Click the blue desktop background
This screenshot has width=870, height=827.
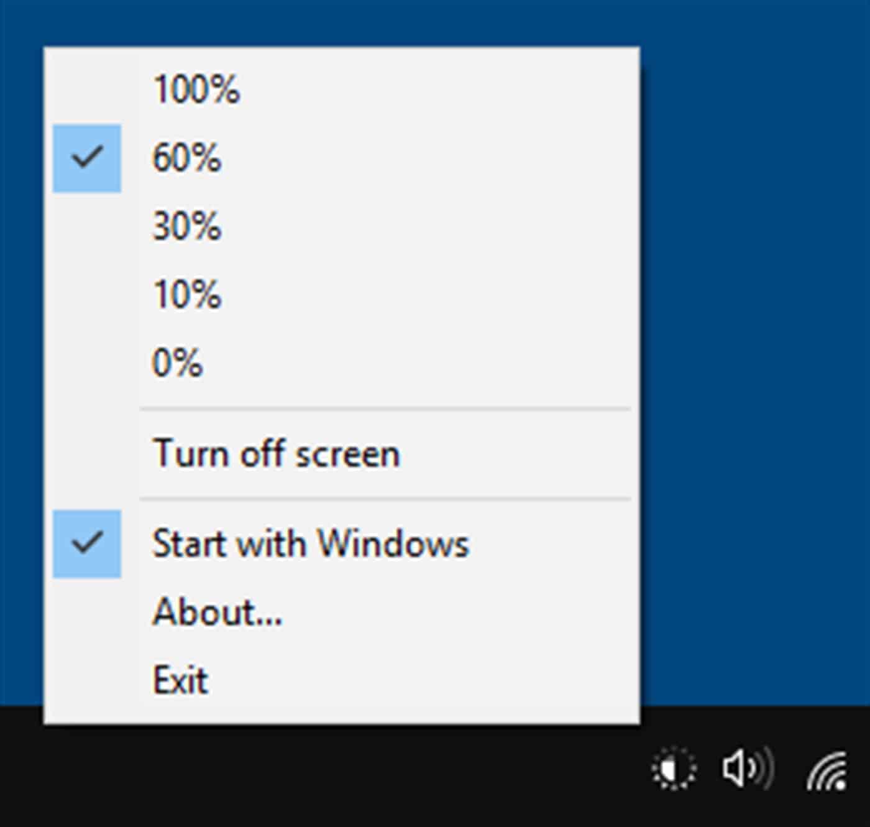[x=758, y=311]
